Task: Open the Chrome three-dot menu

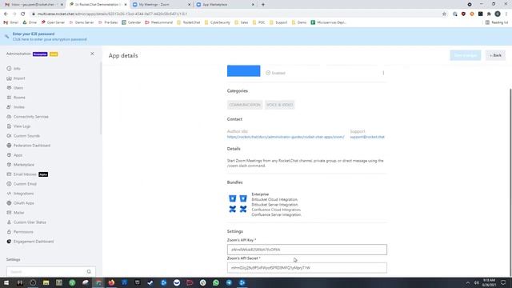Action: pyautogui.click(x=506, y=14)
